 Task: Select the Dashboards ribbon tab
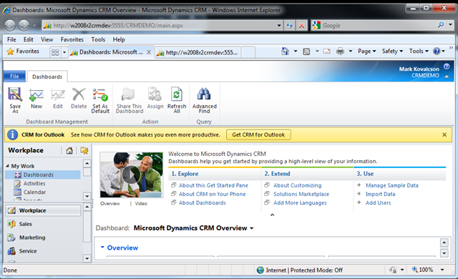[47, 77]
